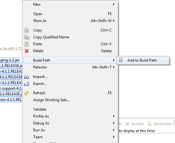Click the Import tray icon
Screen dimensions: 175x143
26,77
